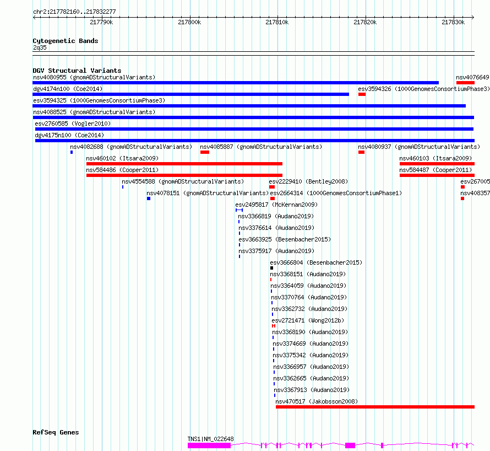The height and width of the screenshot is (451, 490).
Task: Select the red nsv470517 (Jakobsson2008) variant bar
Action: (375, 407)
